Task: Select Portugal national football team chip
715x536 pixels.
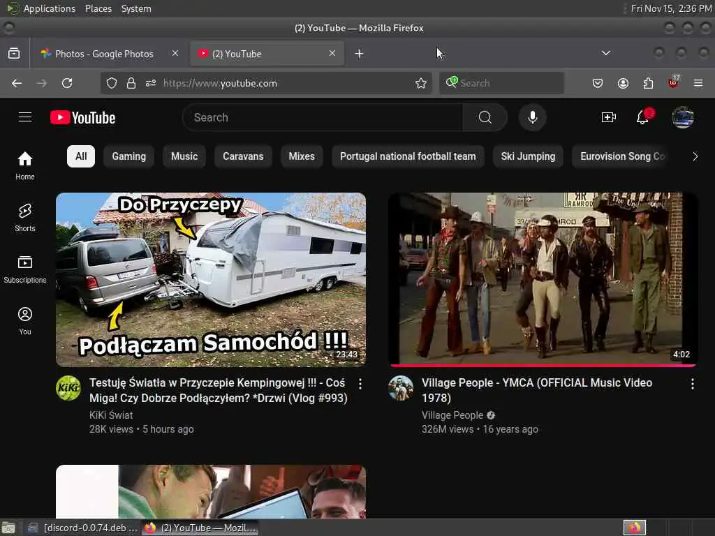Action: click(x=408, y=156)
